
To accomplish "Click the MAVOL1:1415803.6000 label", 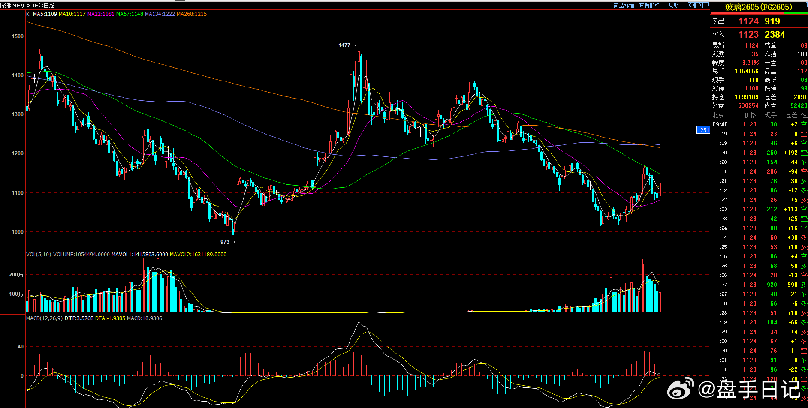I will coord(139,255).
